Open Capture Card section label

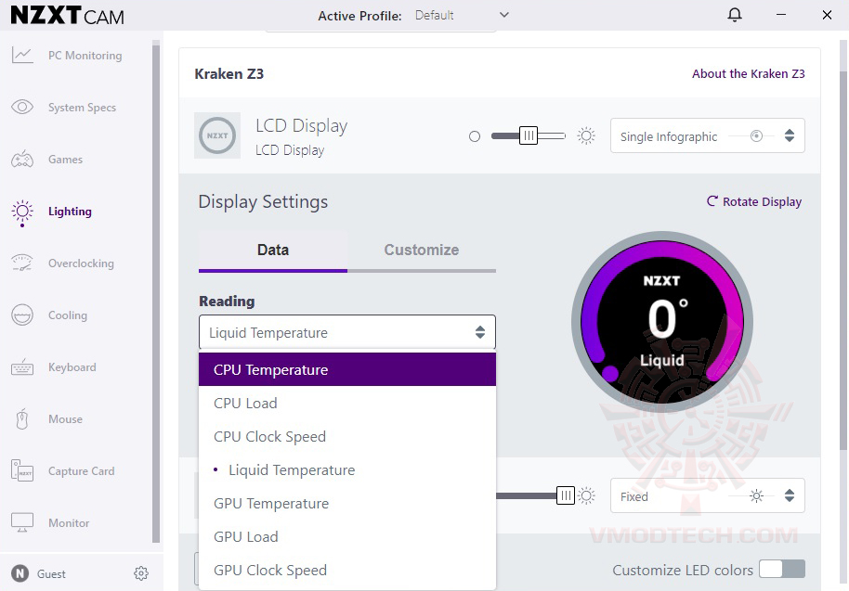tap(81, 471)
